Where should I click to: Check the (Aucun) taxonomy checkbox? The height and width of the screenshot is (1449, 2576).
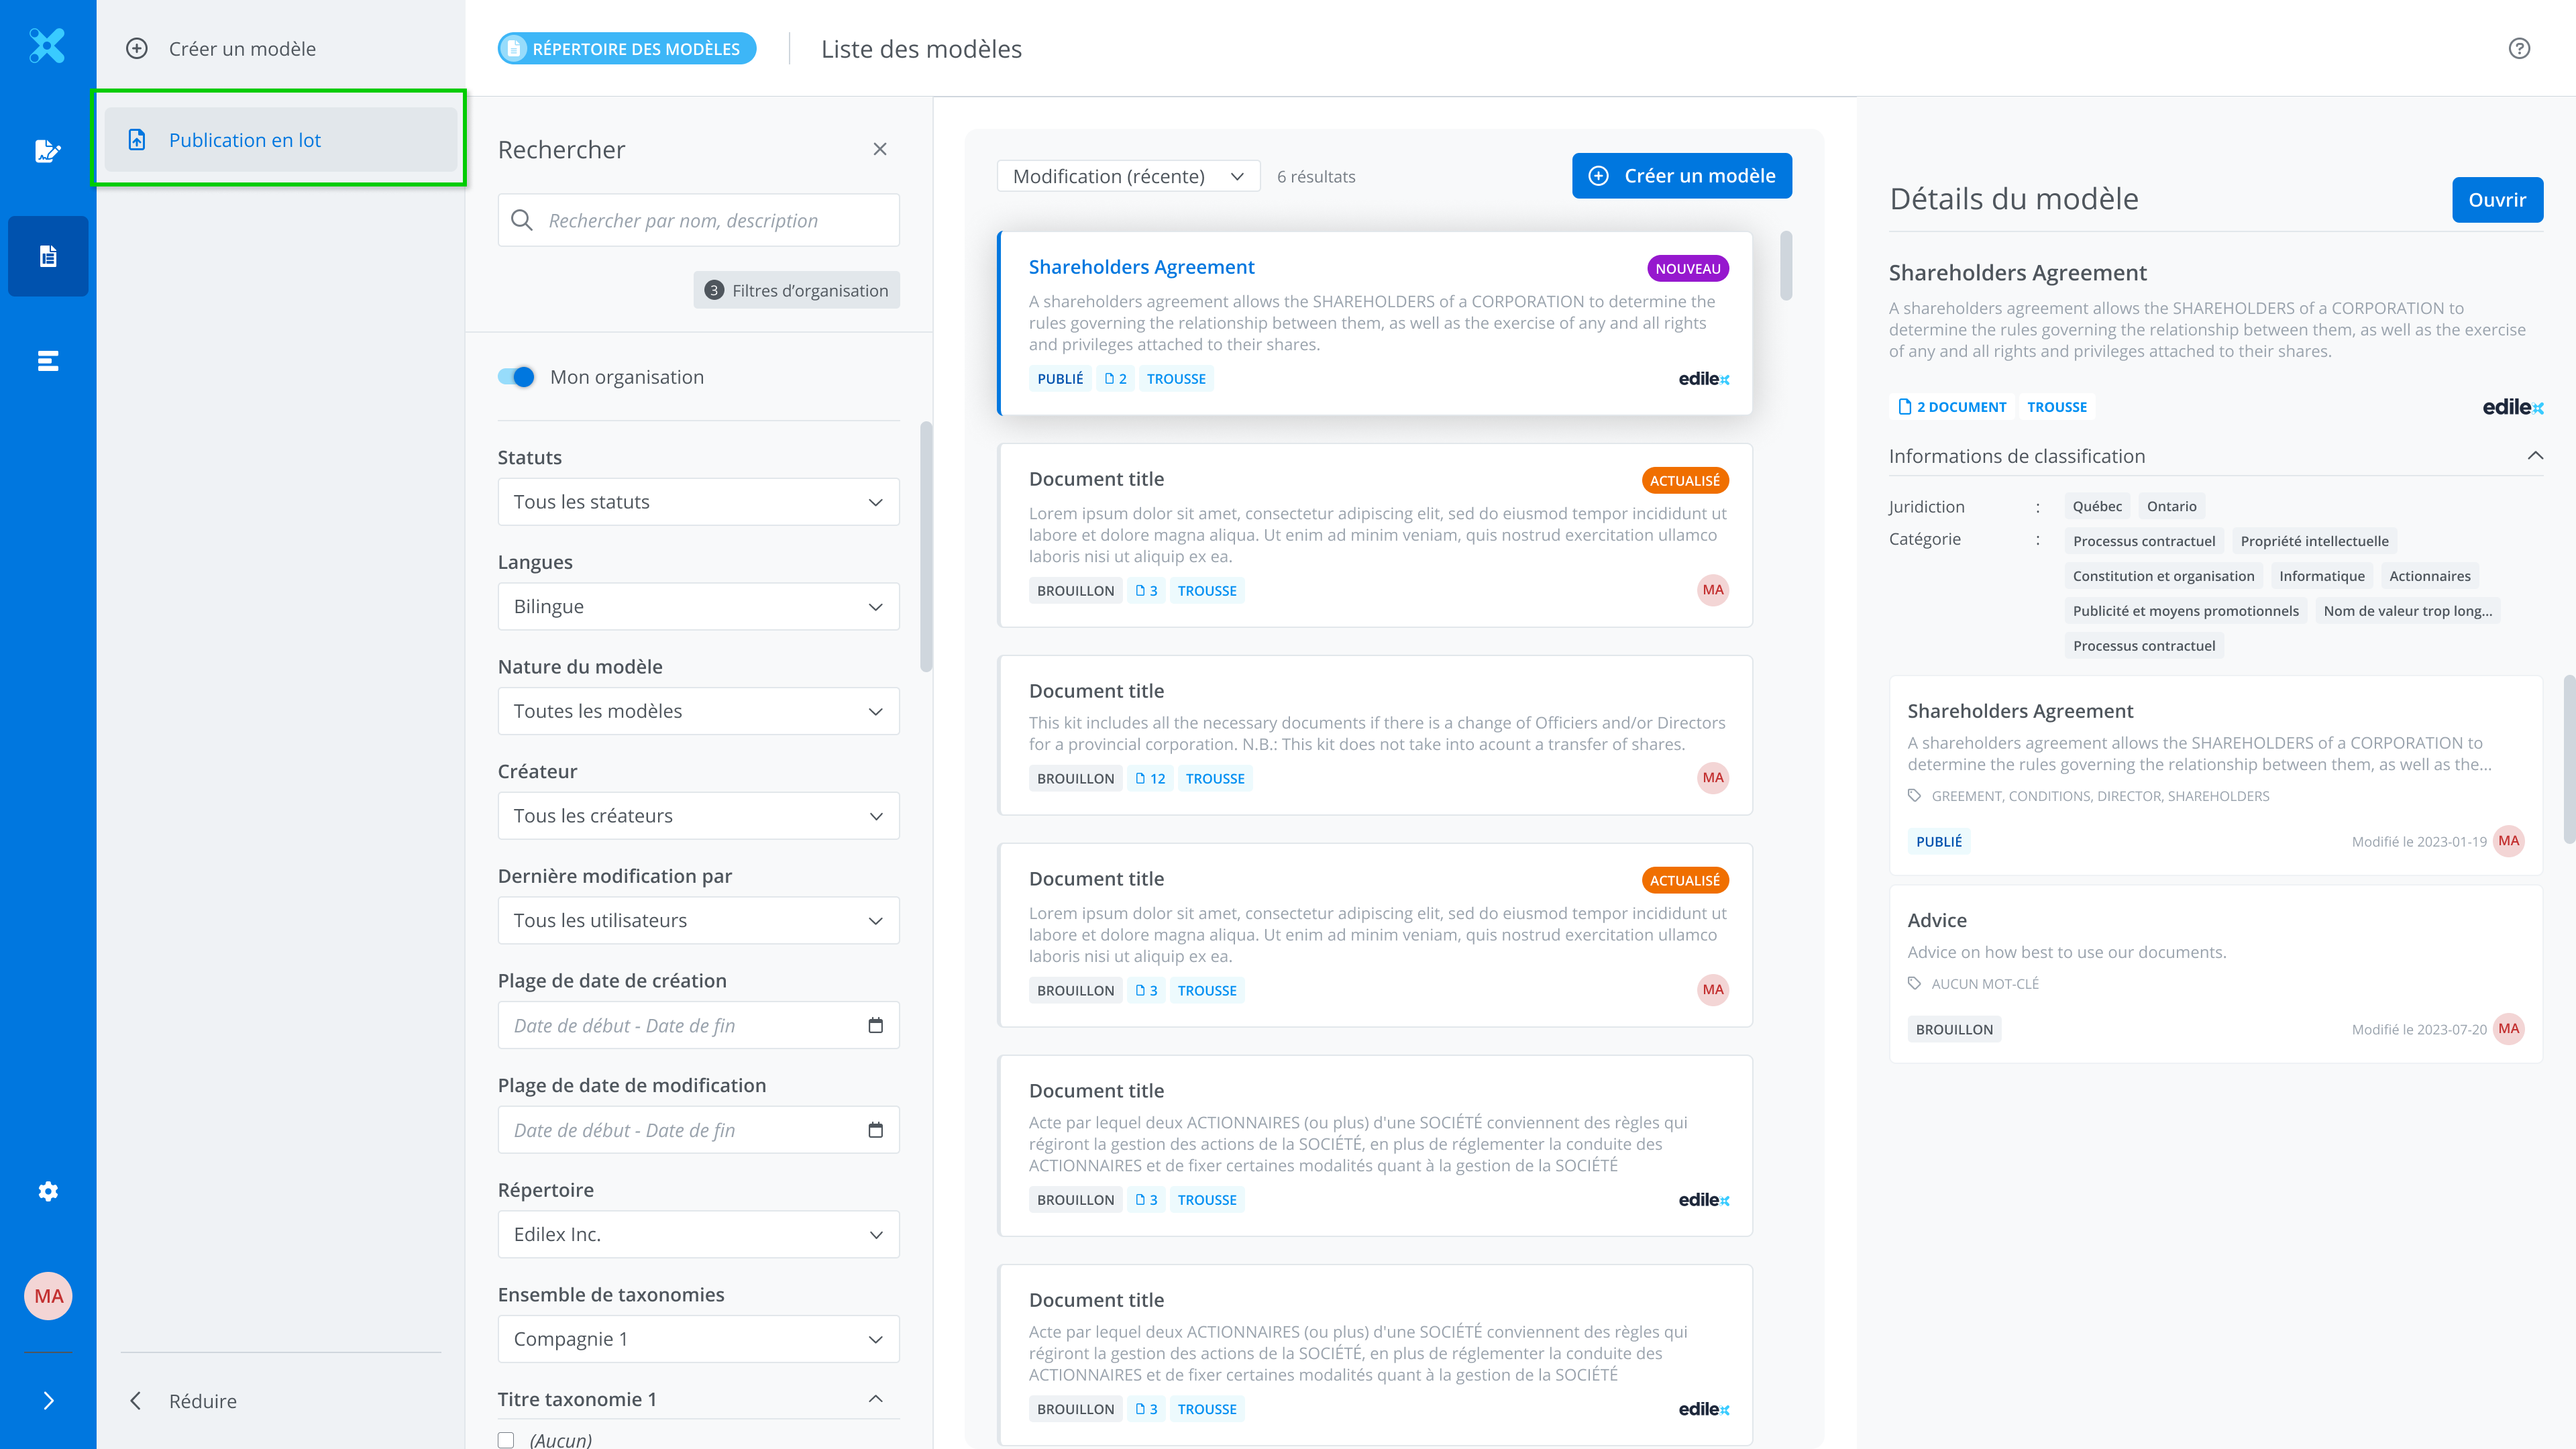coord(506,1440)
